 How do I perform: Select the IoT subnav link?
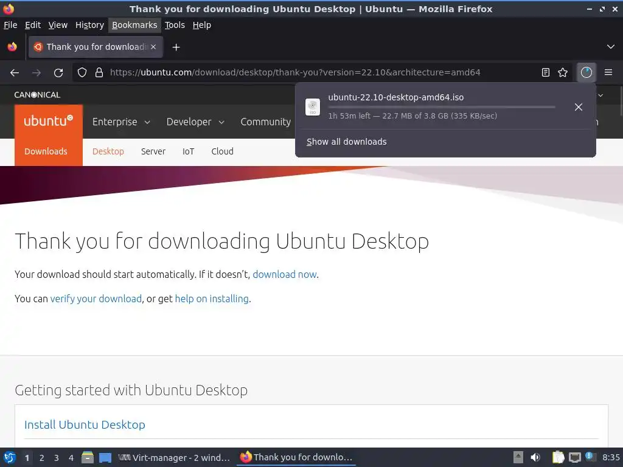point(189,151)
